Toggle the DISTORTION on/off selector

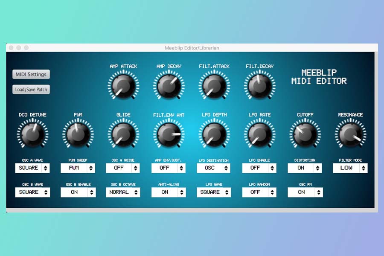click(305, 168)
